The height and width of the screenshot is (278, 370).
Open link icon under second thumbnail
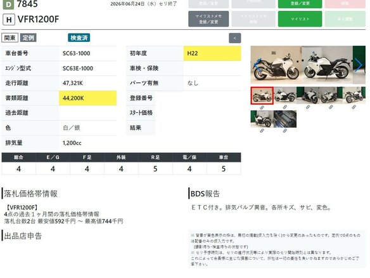click(x=285, y=107)
